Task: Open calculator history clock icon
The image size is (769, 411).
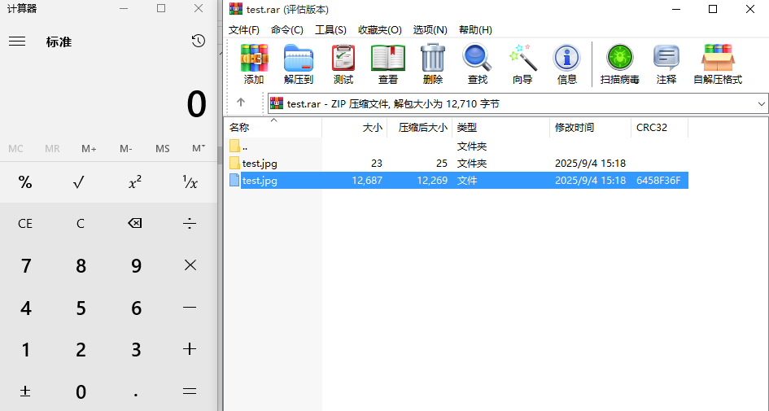Action: 198,41
